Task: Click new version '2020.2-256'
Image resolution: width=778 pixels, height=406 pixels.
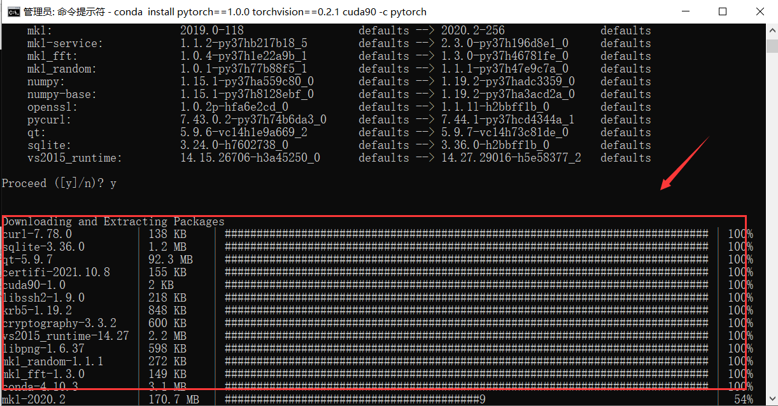Action: click(x=473, y=31)
